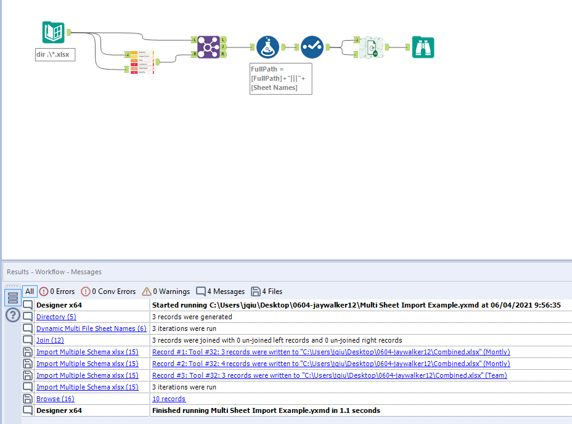The height and width of the screenshot is (424, 572).
Task: Toggle the 0 Conv Errors filter
Action: 108,291
